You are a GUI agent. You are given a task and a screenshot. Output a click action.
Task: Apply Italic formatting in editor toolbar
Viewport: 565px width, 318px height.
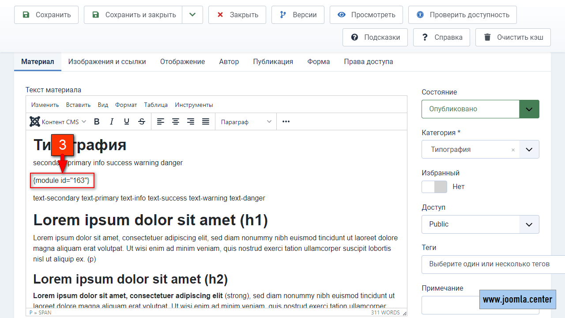[112, 122]
